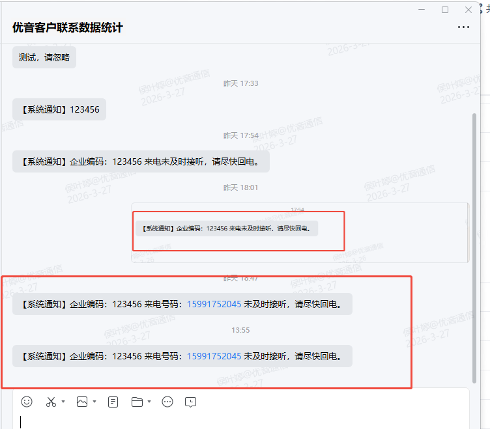The image size is (490, 429).
Task: Click the scissors screenshot tool
Action: (x=51, y=402)
